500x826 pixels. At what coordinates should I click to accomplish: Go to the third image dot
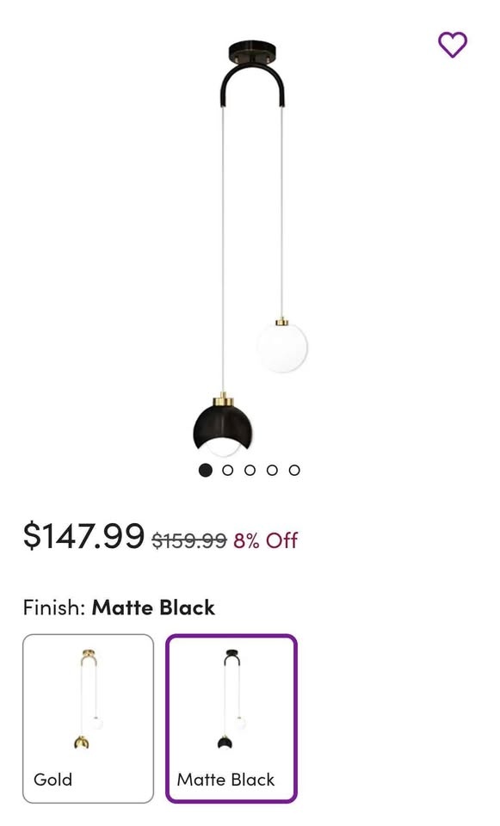click(x=250, y=470)
